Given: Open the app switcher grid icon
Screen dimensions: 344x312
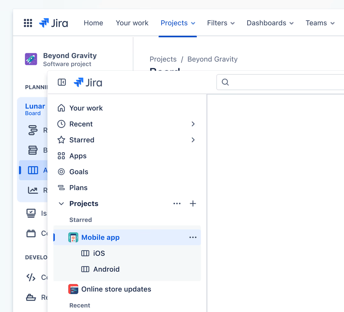Looking at the screenshot, I should [x=28, y=23].
